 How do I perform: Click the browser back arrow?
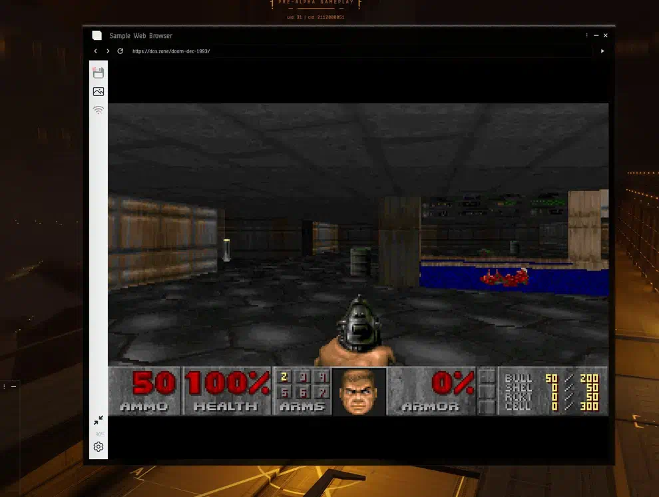coord(95,51)
